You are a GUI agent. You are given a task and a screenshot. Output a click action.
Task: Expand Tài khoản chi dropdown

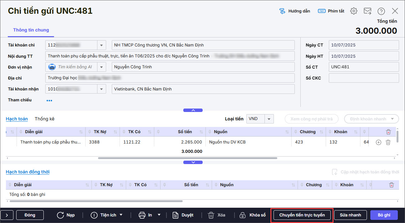pos(101,45)
